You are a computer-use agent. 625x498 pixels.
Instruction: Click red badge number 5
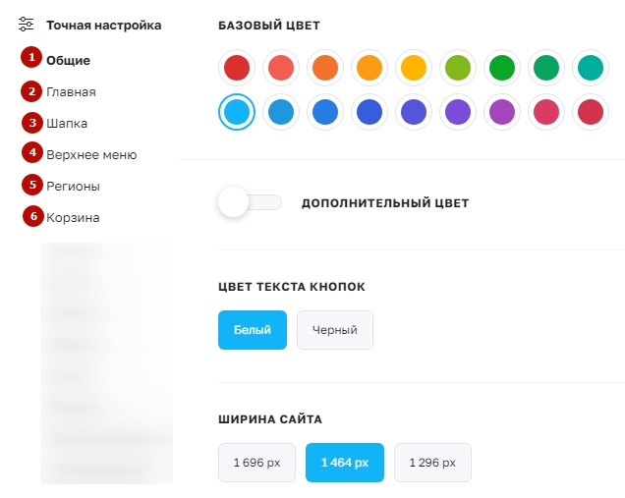pos(33,185)
